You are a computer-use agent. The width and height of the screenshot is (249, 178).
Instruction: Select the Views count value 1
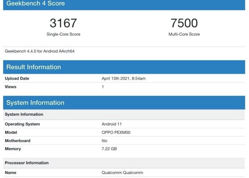coord(103,87)
